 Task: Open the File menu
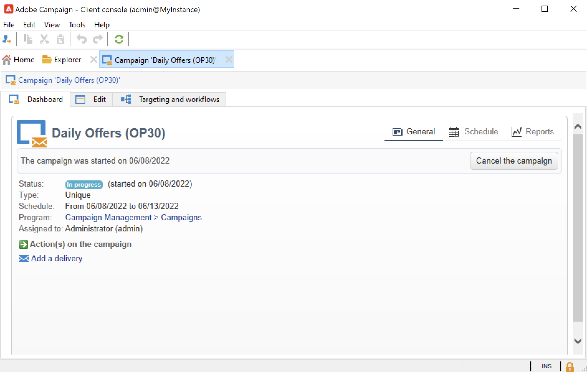9,25
